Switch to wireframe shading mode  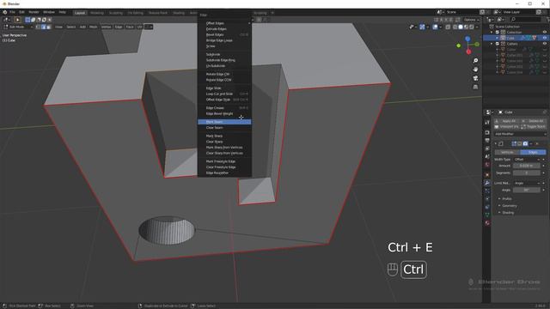coord(455,27)
